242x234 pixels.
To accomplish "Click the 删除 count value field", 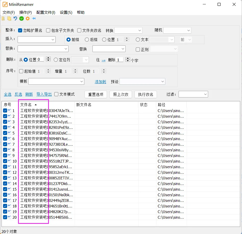I will pyautogui.click(x=120, y=60).
